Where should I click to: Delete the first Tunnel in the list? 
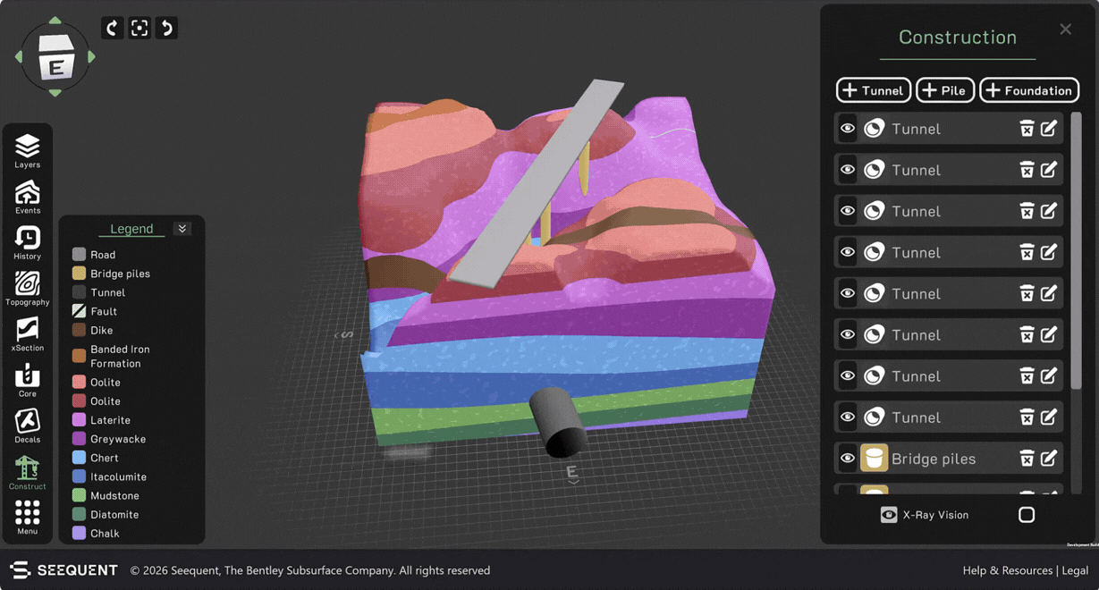[1027, 129]
